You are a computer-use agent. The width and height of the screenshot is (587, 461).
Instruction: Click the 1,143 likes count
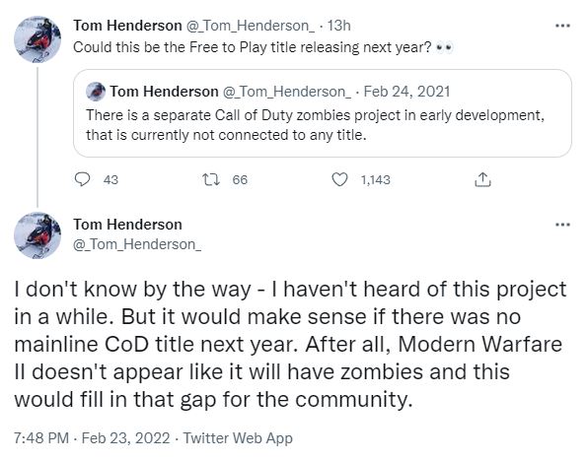click(376, 180)
